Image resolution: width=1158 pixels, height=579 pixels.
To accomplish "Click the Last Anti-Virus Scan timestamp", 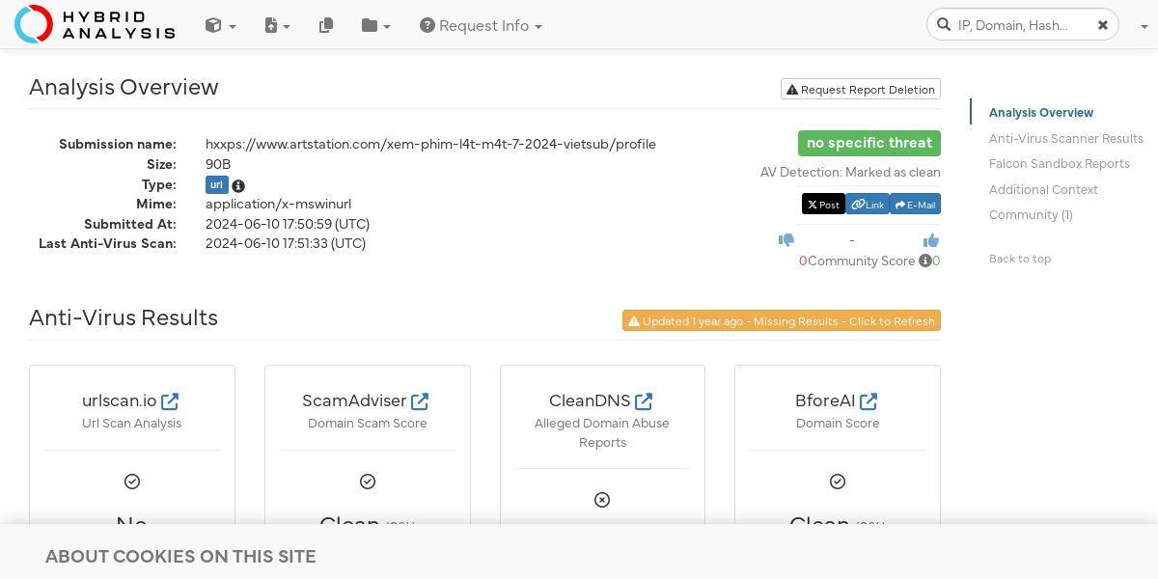I will tap(286, 243).
